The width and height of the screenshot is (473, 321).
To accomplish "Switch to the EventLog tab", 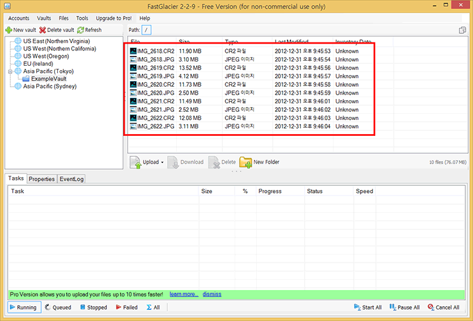I will click(72, 179).
